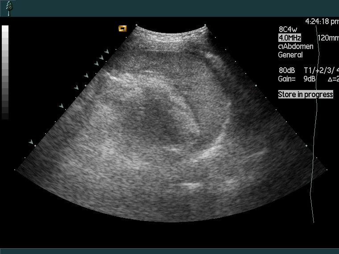Select the highlighted 4.0MHz frequency setting
The width and height of the screenshot is (339, 254).
289,38
